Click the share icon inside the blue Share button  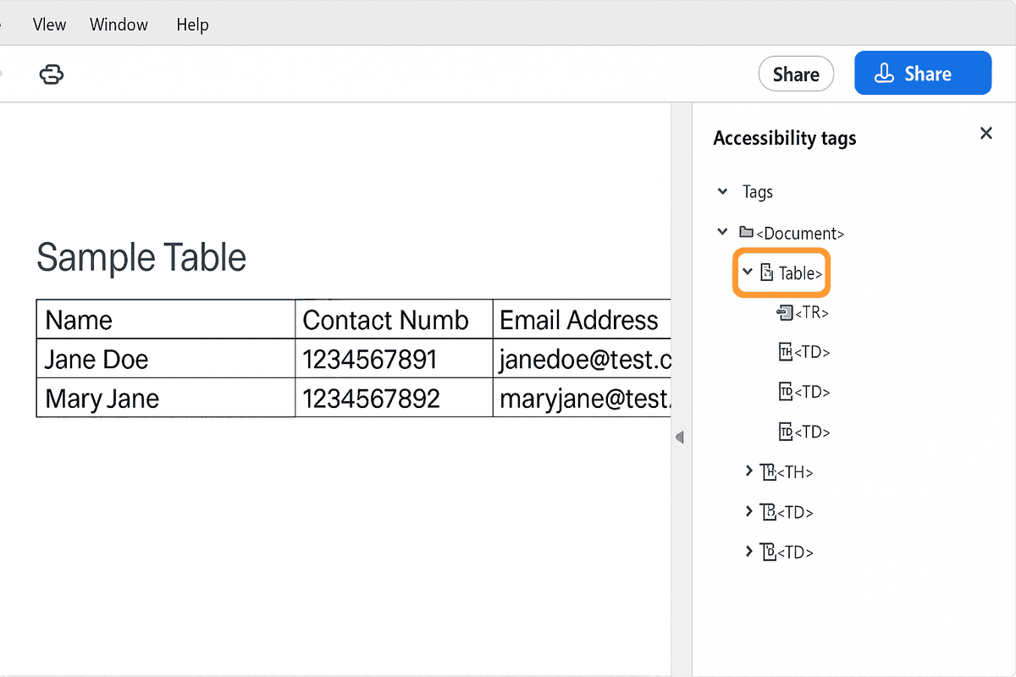pyautogui.click(x=886, y=73)
